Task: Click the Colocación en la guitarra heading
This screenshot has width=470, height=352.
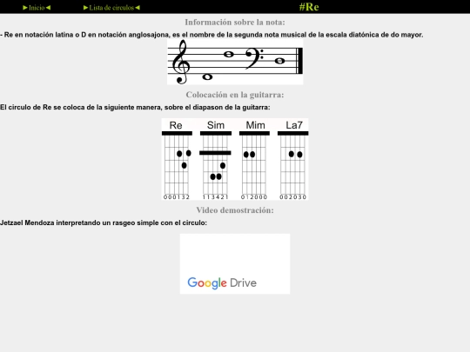Action: (x=235, y=95)
